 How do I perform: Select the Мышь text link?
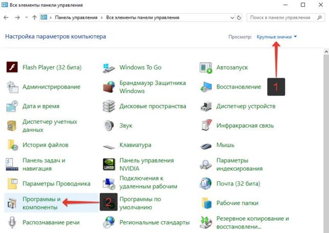225,145
